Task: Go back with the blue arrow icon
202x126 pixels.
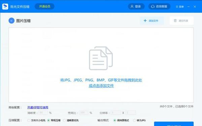Action: point(11,20)
